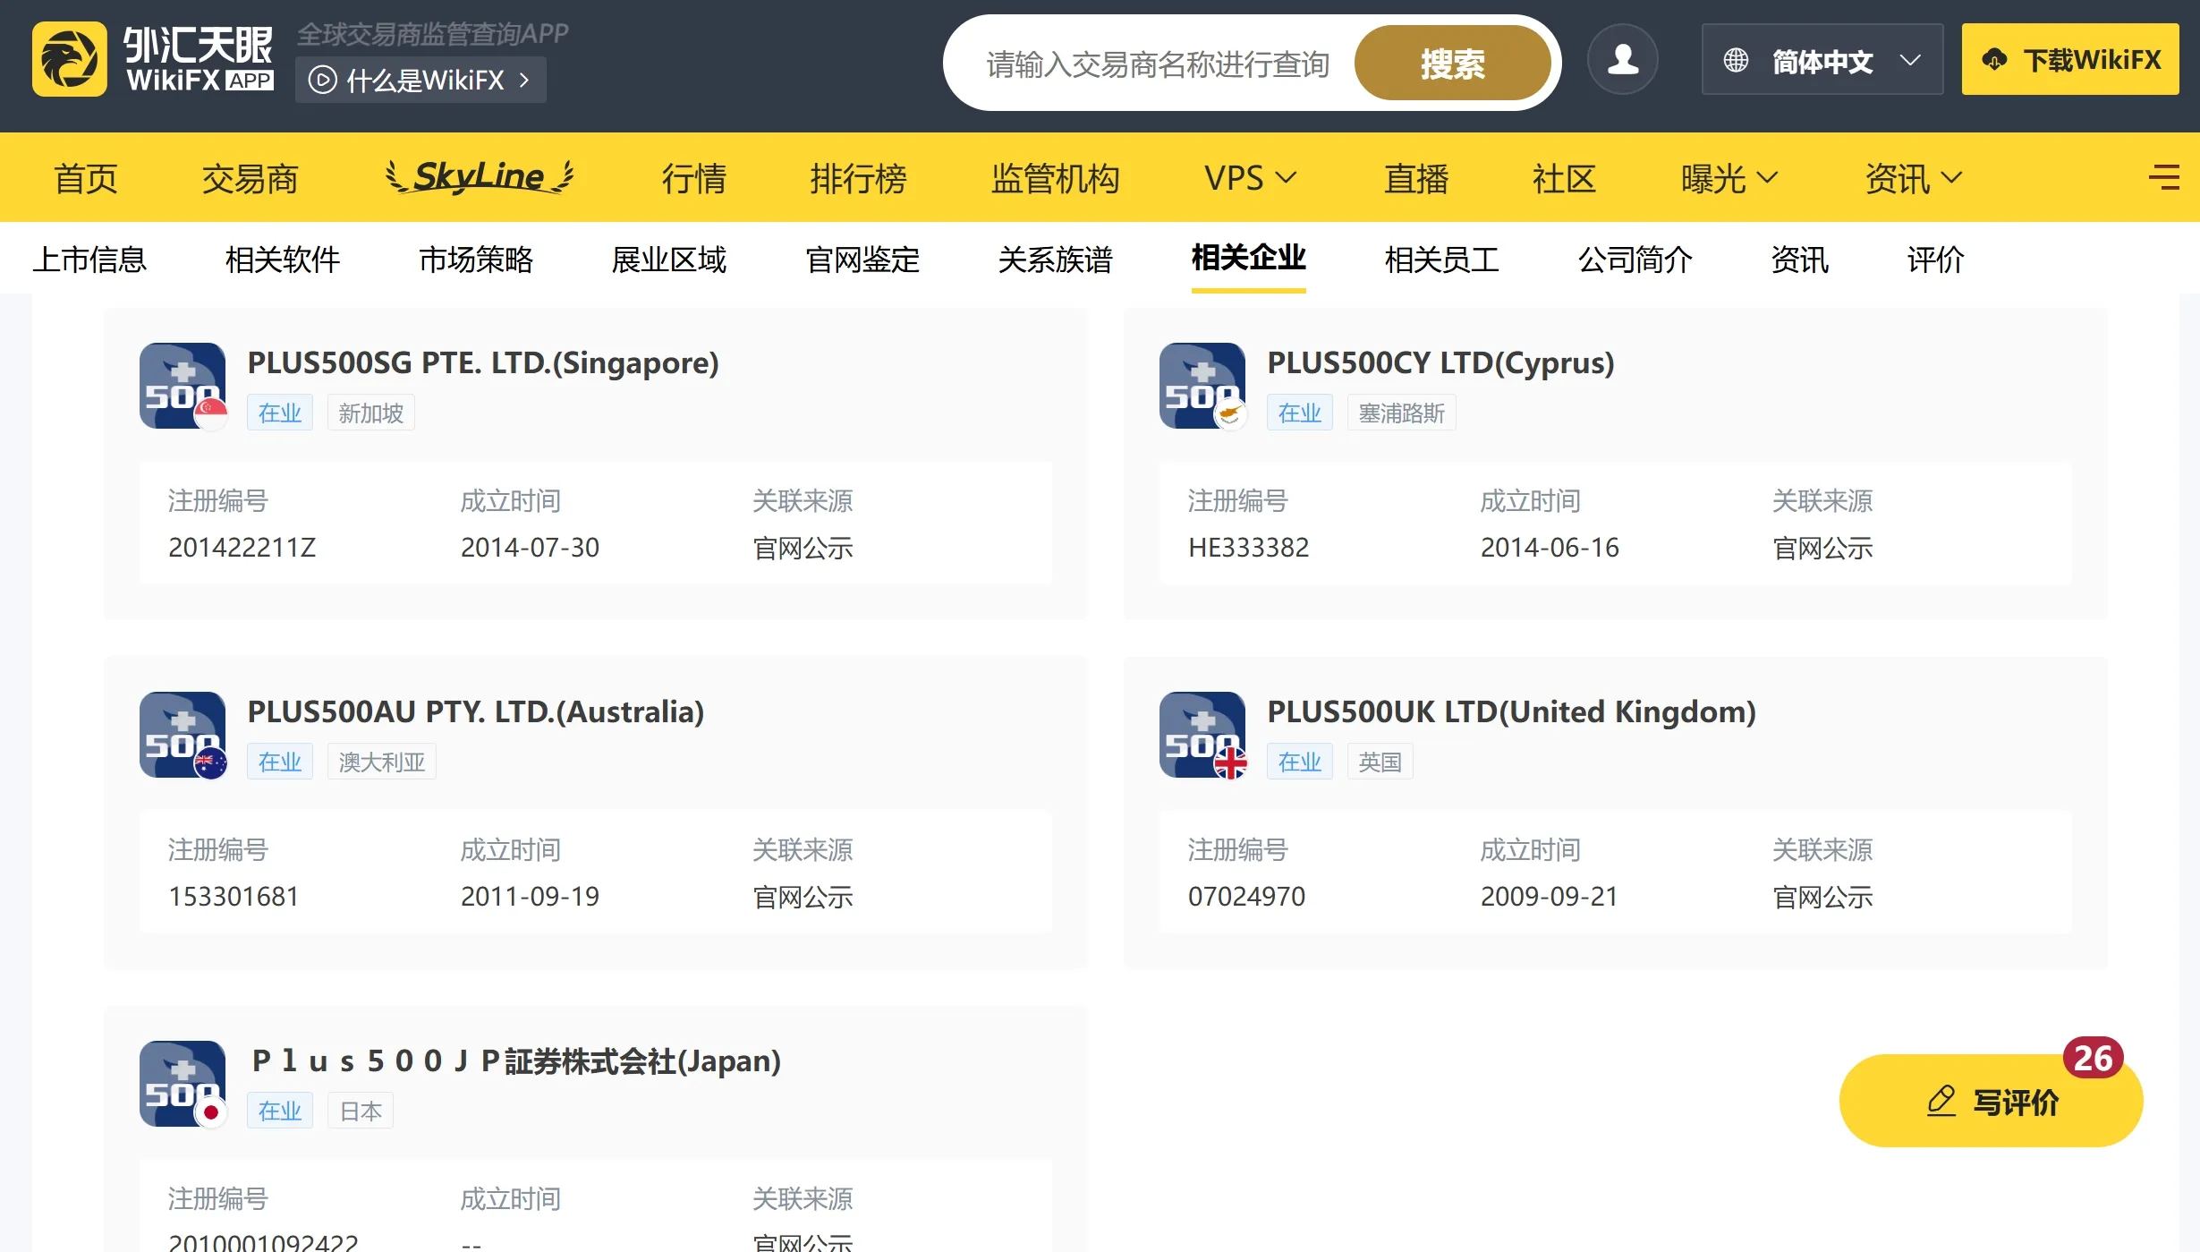The height and width of the screenshot is (1252, 2200).
Task: Open the 行情 quotes menu
Action: coord(693,177)
